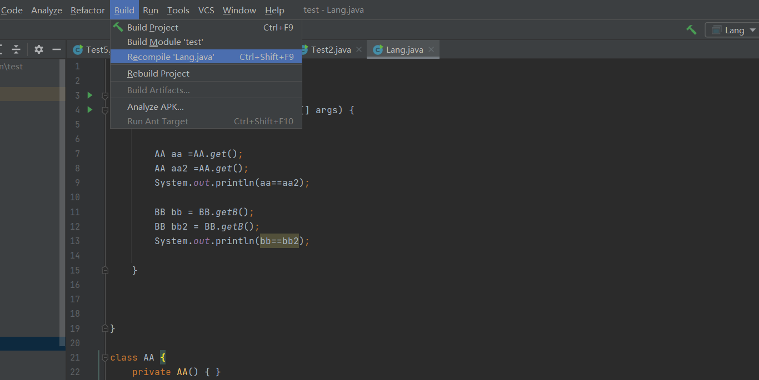The image size is (759, 380).
Task: Toggle a breakpoint in the gutter of line 9
Action: (x=92, y=183)
